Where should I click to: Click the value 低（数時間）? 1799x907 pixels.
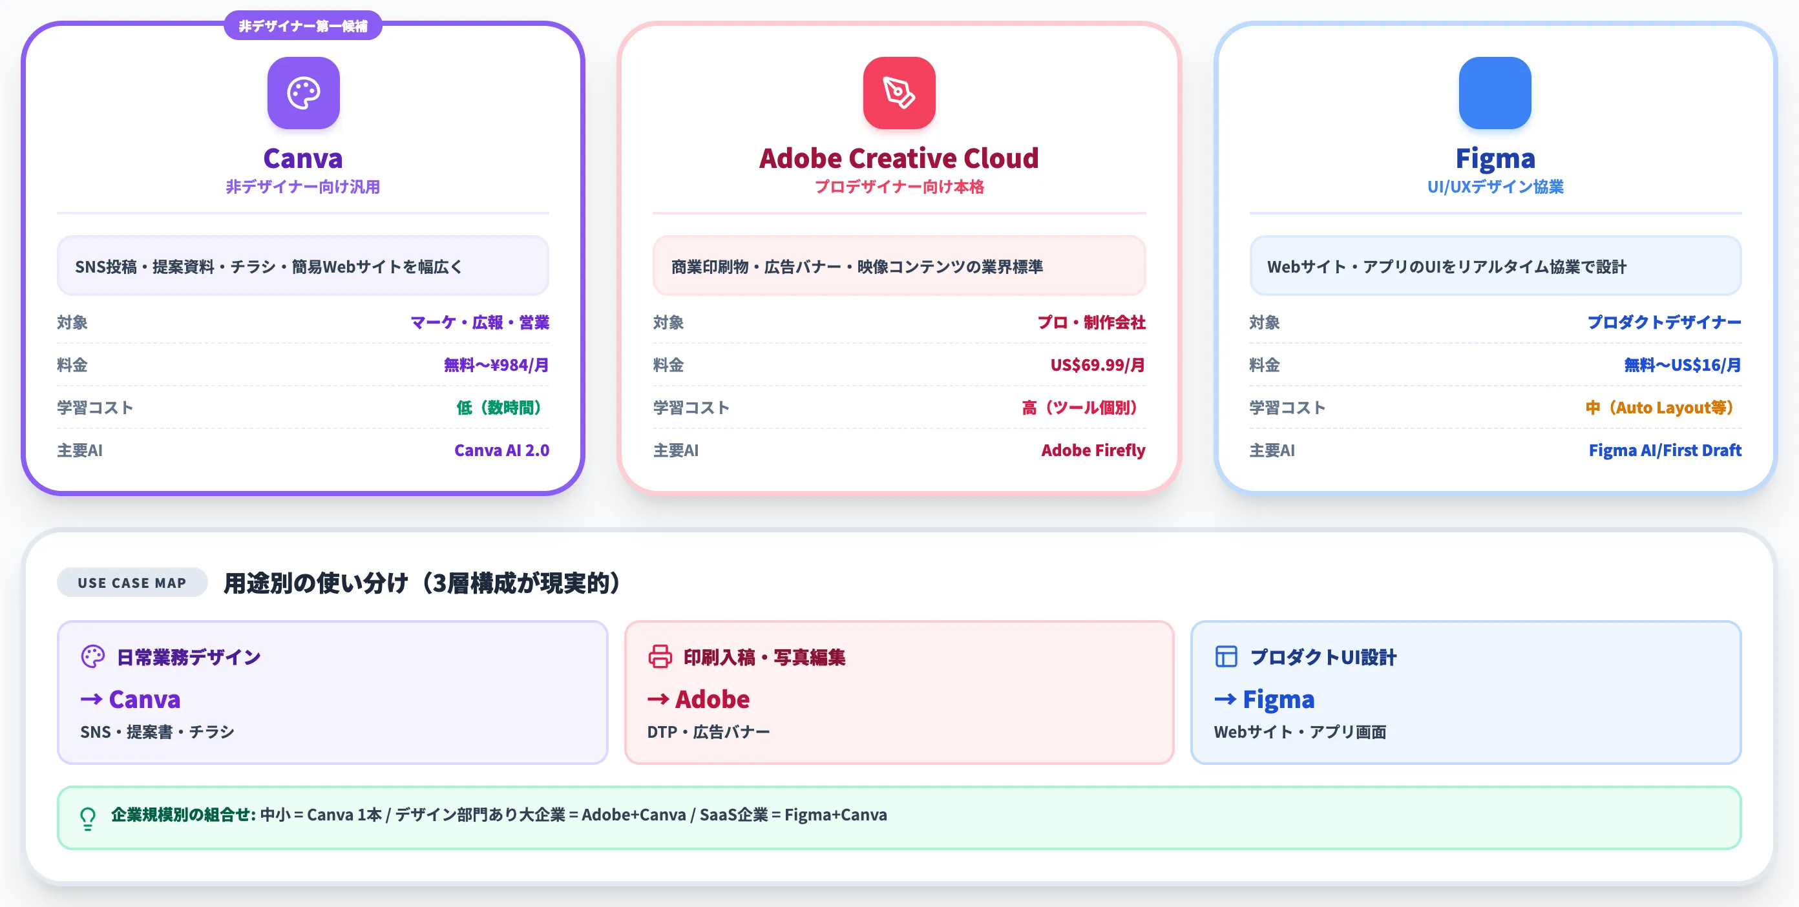[x=499, y=407]
